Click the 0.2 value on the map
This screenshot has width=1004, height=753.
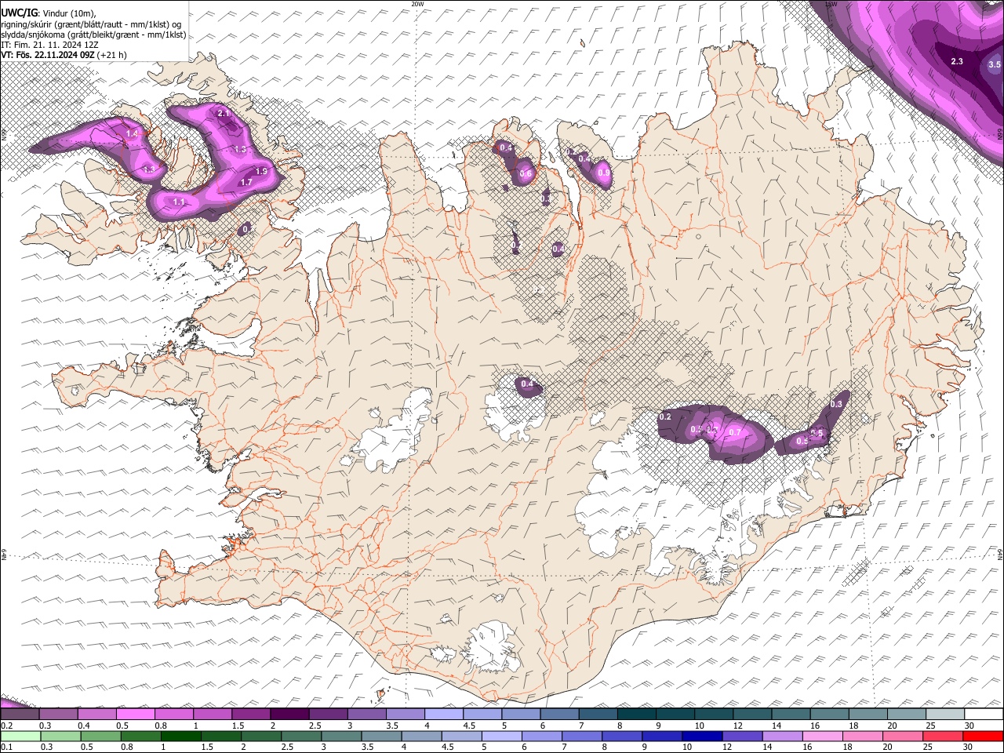(665, 417)
